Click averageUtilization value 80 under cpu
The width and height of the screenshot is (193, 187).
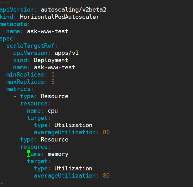(106, 132)
